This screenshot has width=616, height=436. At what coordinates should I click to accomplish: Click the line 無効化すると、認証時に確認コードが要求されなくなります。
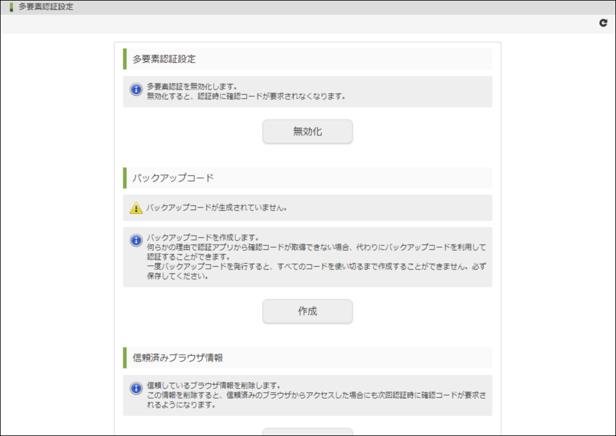click(246, 96)
